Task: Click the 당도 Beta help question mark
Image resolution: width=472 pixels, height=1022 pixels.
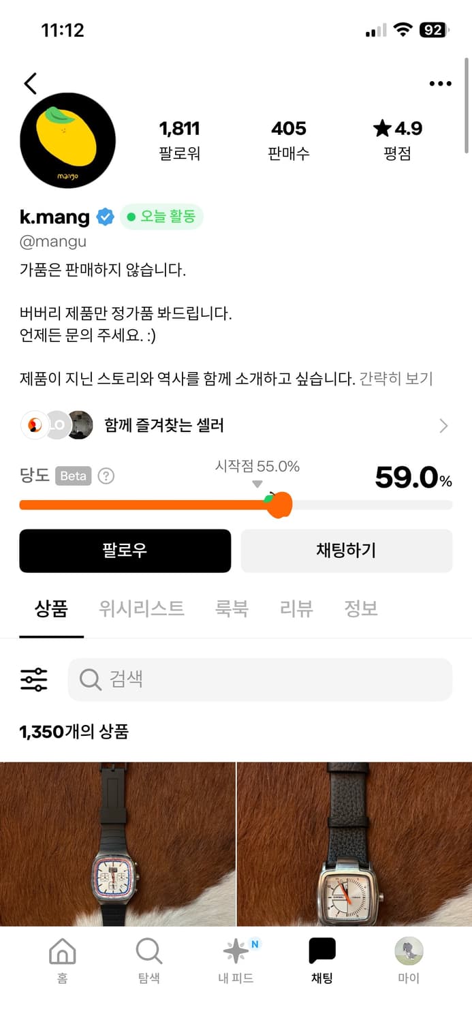Action: tap(106, 476)
